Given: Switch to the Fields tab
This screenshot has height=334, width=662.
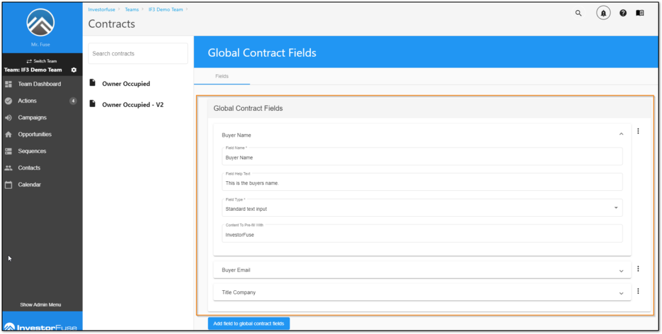Looking at the screenshot, I should [x=222, y=76].
